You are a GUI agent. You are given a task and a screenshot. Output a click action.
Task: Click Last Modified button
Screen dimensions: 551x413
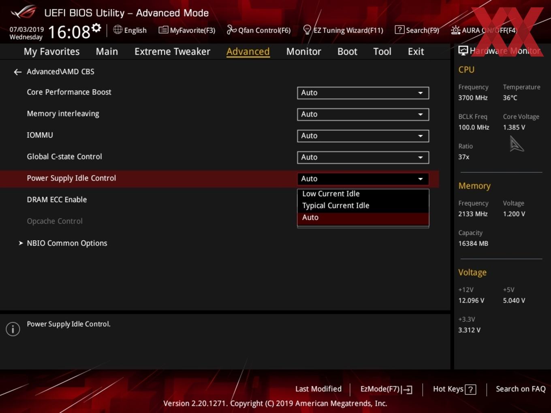pos(318,389)
